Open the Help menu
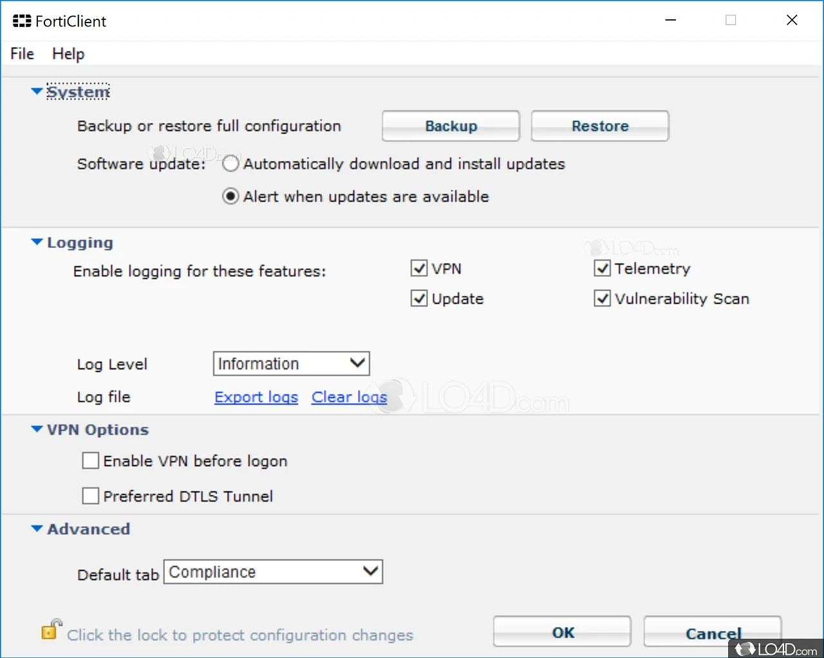 click(68, 53)
